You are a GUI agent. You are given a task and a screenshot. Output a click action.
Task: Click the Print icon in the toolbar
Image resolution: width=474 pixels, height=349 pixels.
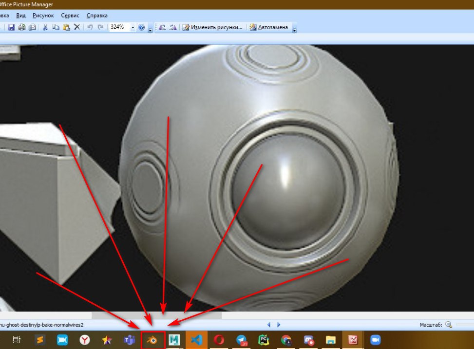pyautogui.click(x=22, y=27)
